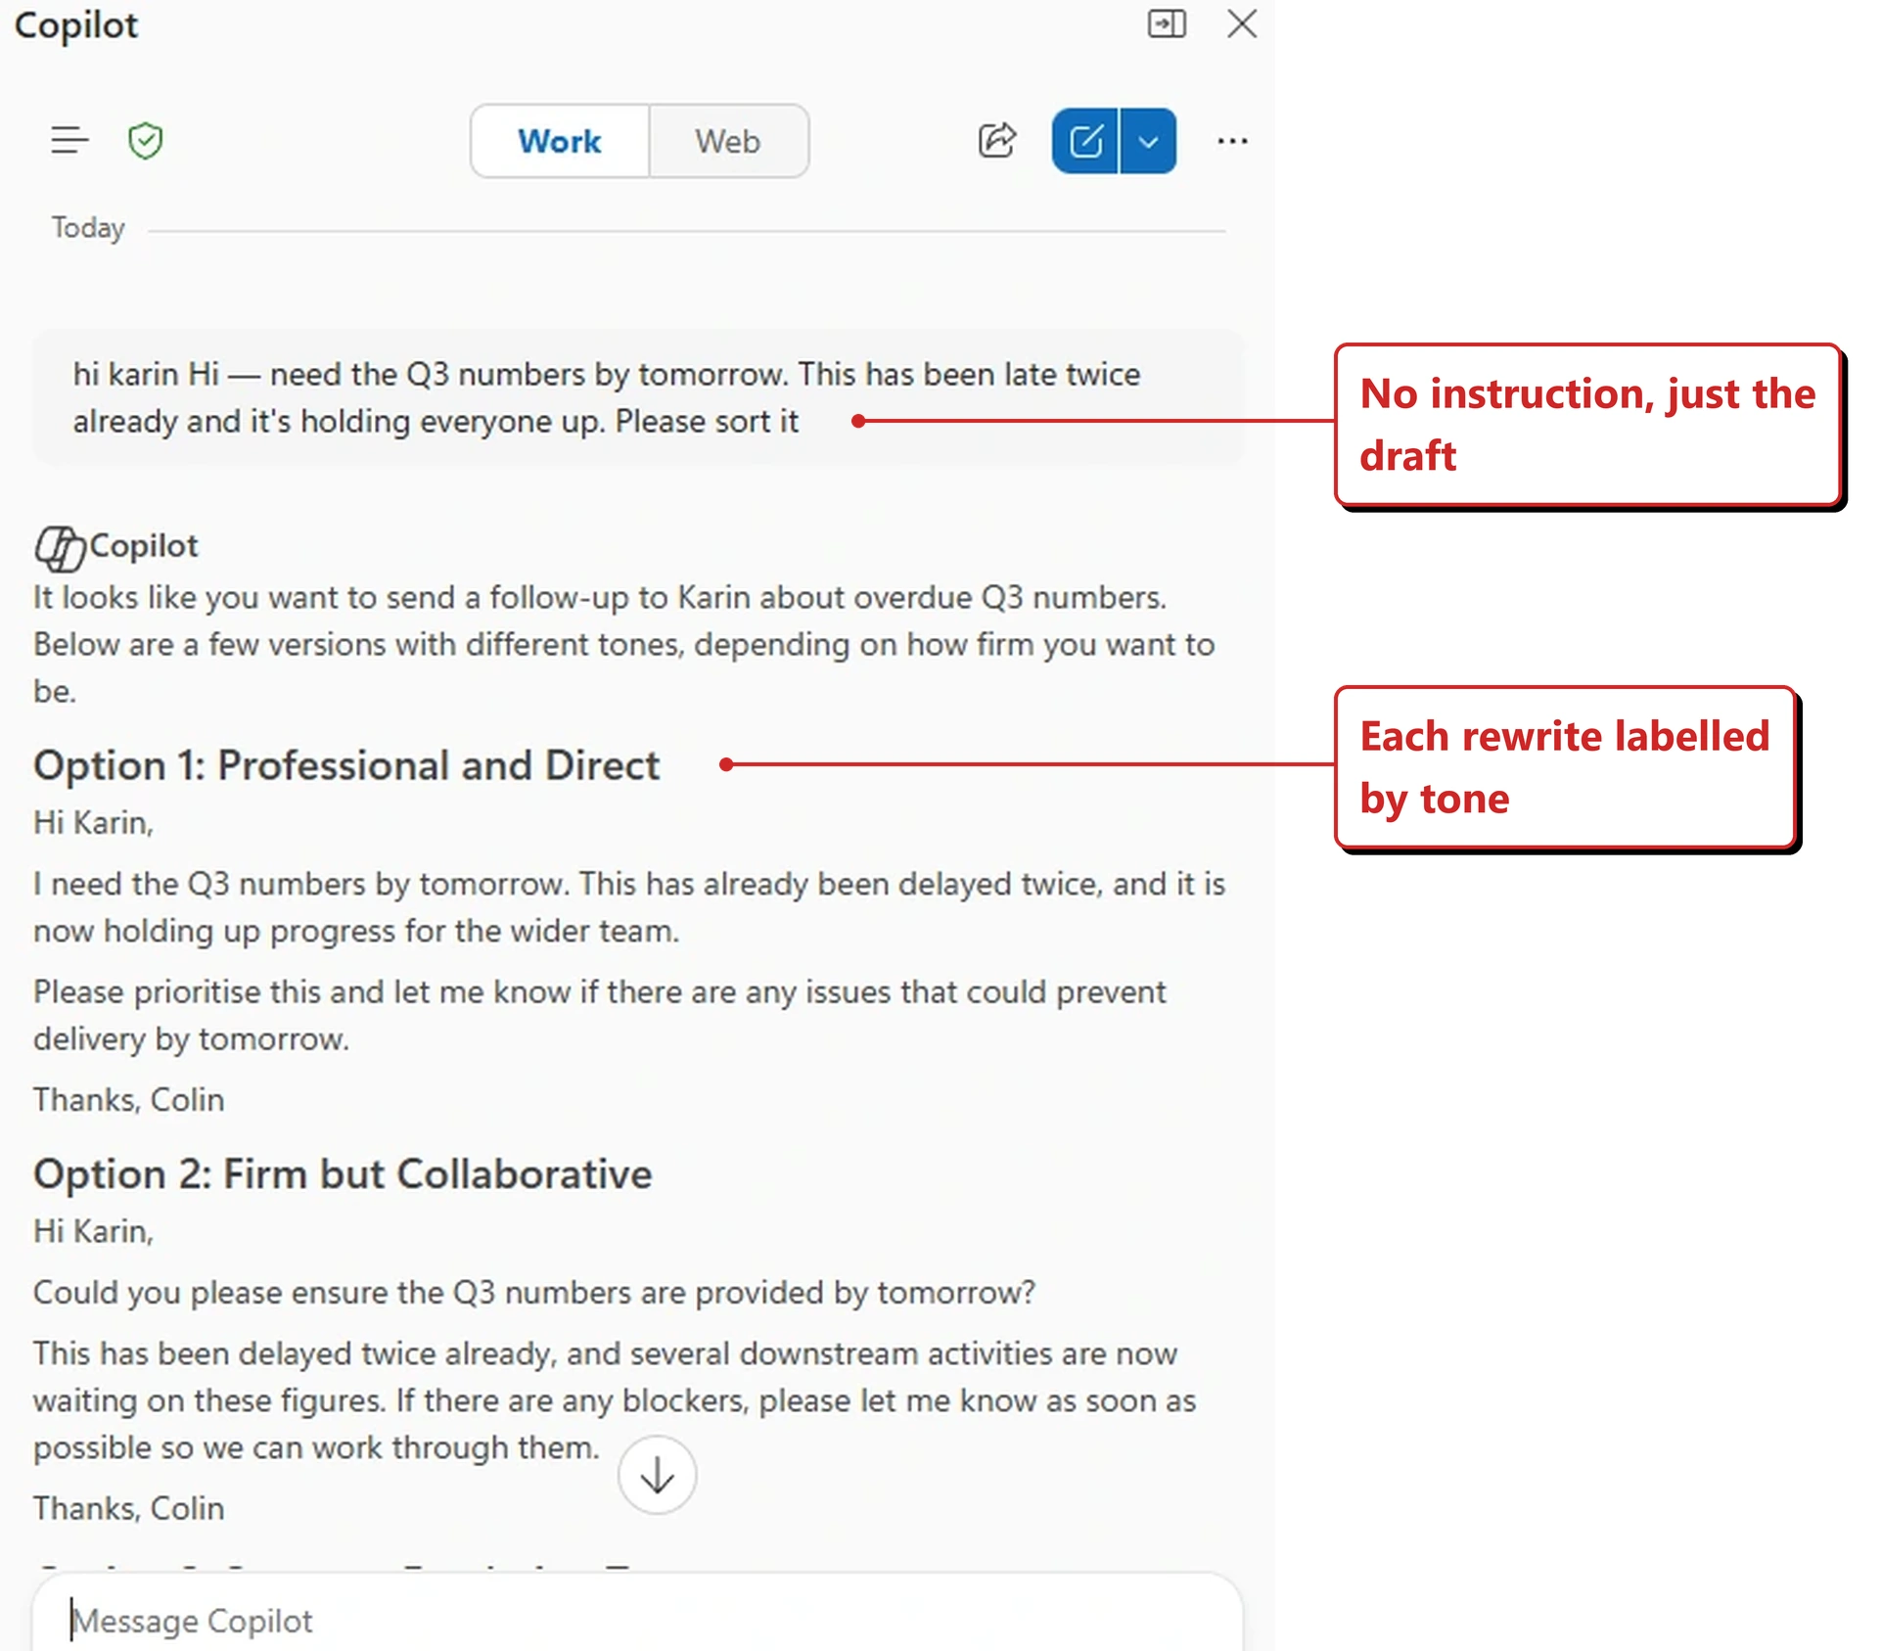
Task: Click 'Could you please ensure the Q3 numbers' line
Action: 534,1292
